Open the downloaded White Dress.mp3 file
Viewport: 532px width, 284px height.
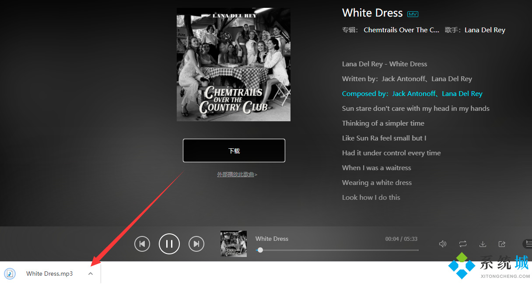point(49,274)
